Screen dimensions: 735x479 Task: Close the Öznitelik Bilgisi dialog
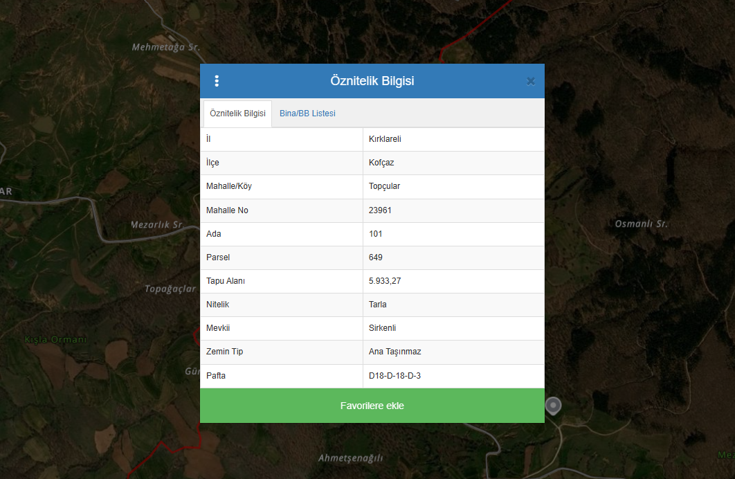pos(531,81)
